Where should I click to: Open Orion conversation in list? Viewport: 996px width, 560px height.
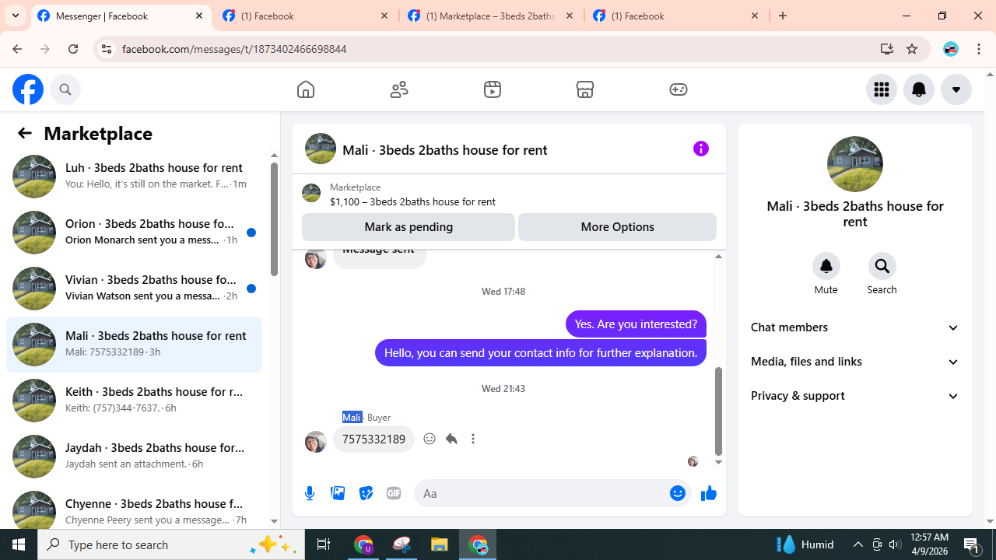tap(134, 232)
